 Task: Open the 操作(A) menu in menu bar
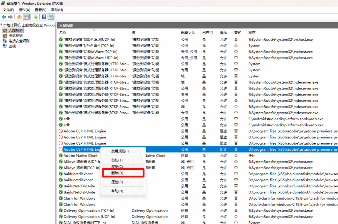[x=24, y=10]
